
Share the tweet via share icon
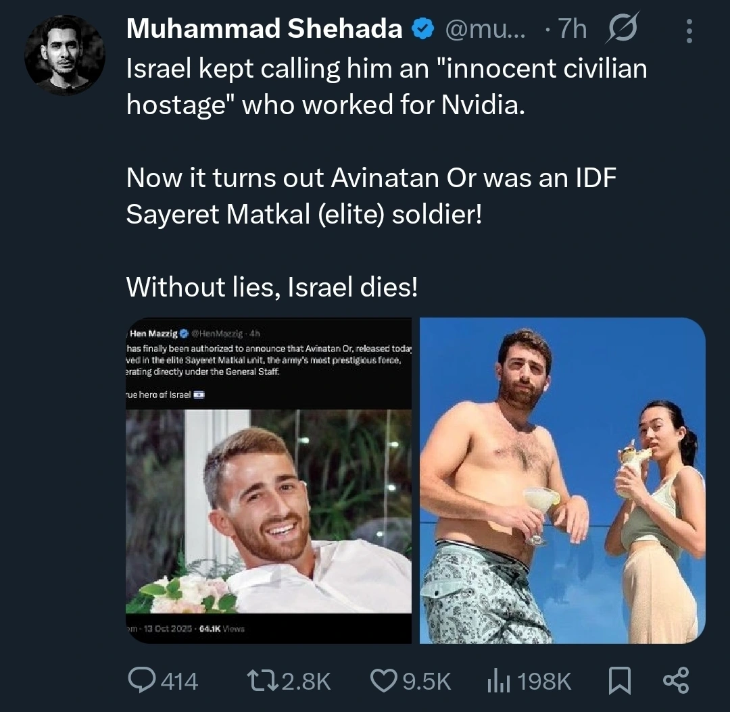(x=675, y=680)
